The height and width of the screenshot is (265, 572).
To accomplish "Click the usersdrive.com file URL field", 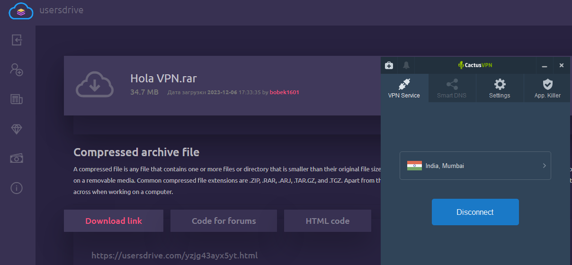I will click(x=175, y=256).
